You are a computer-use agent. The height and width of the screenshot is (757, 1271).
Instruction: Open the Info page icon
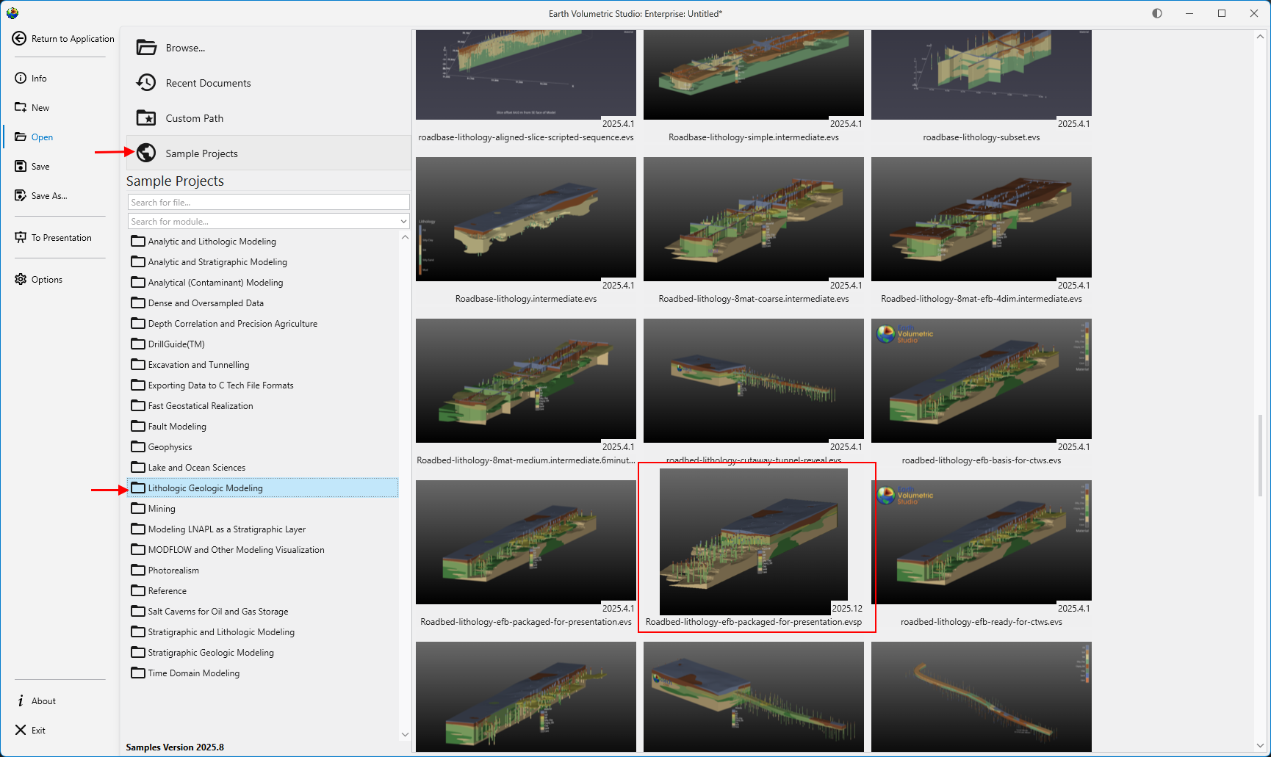click(21, 79)
